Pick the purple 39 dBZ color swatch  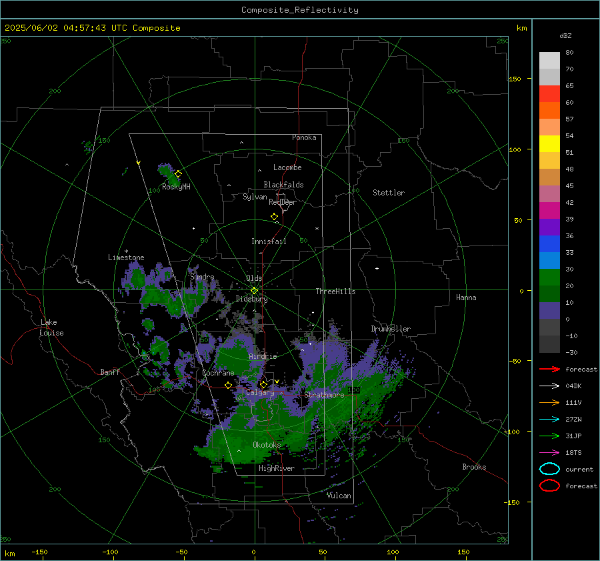click(549, 227)
